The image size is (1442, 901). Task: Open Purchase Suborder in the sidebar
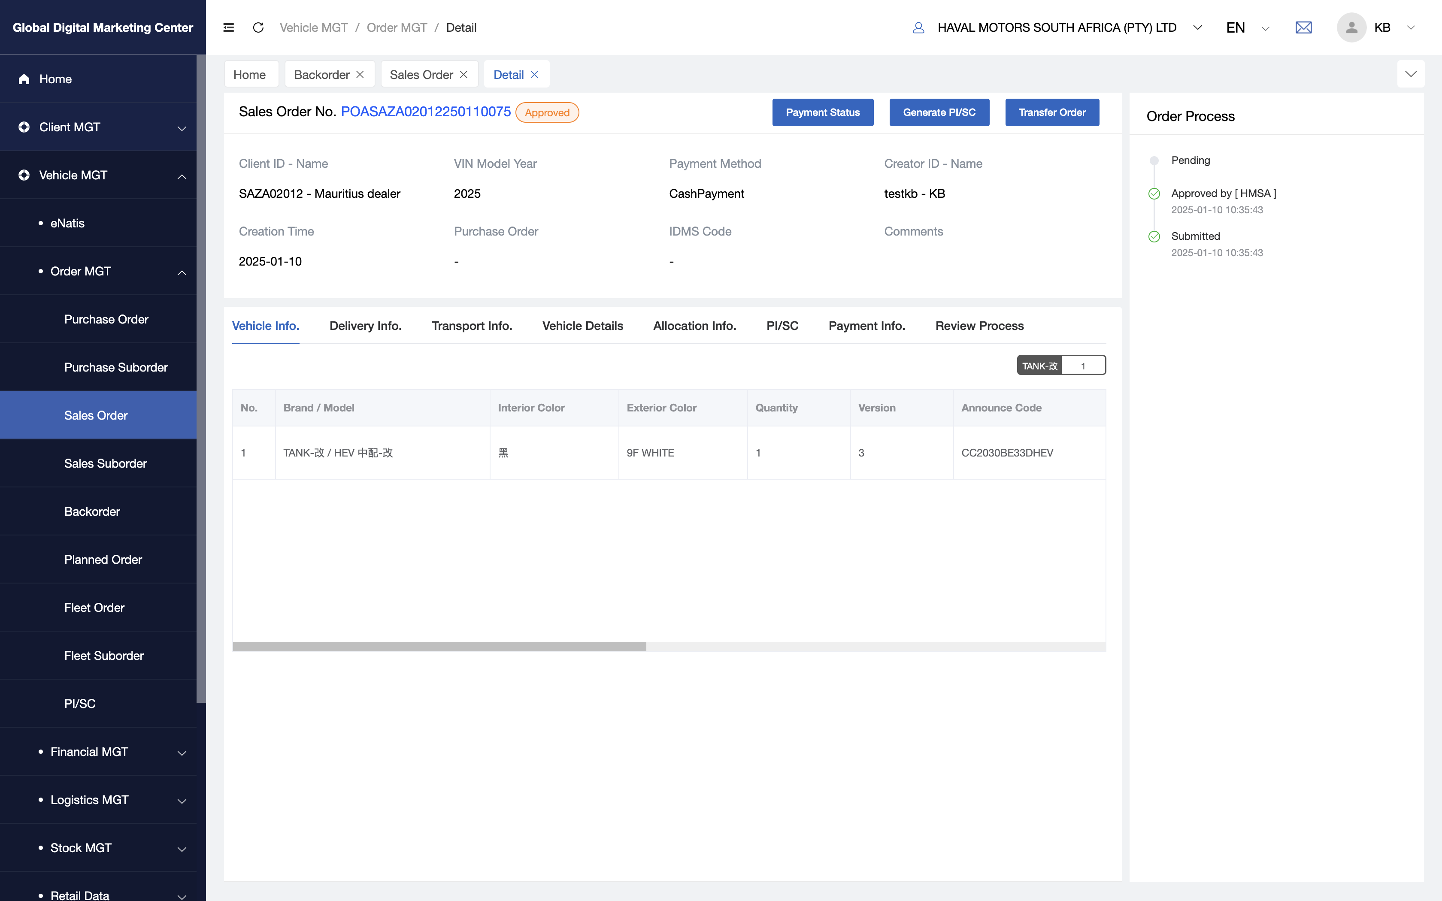[98, 367]
